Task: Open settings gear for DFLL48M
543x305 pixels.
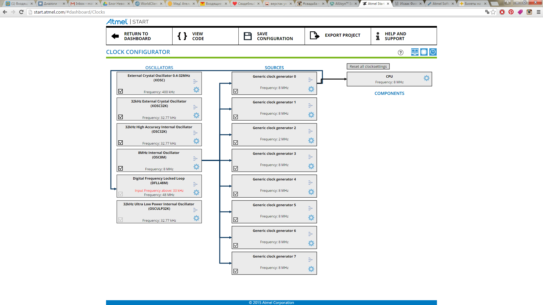Action: pos(196,193)
